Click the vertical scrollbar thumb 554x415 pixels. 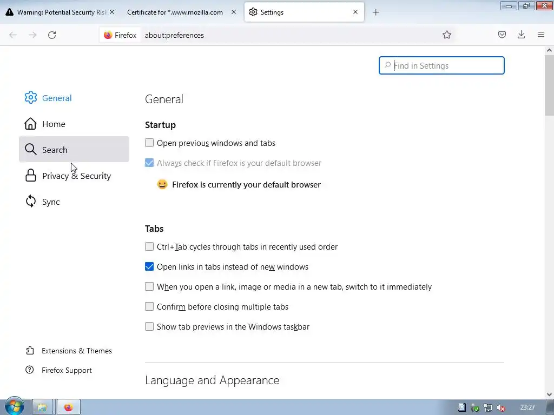click(x=549, y=85)
